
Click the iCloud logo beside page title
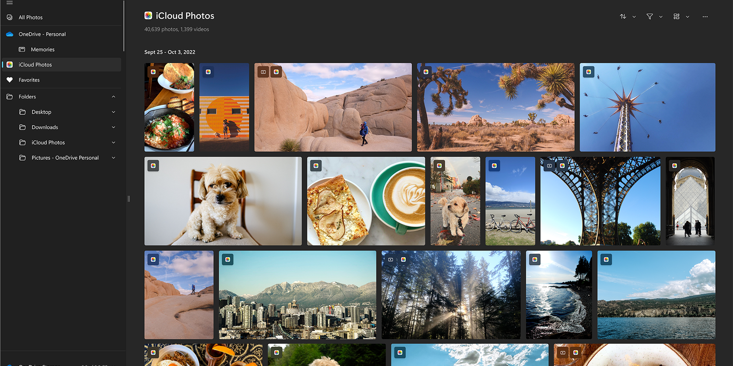click(149, 16)
